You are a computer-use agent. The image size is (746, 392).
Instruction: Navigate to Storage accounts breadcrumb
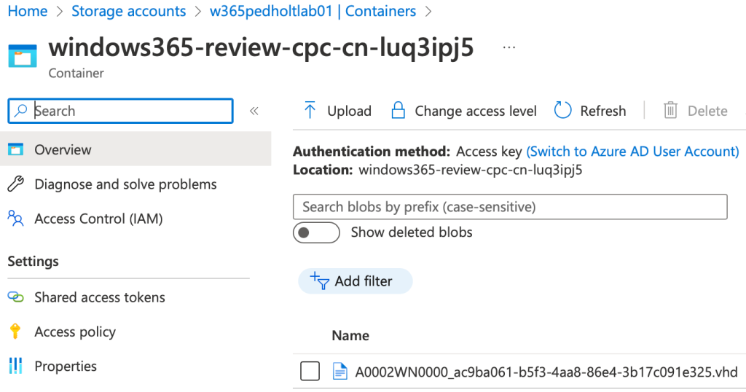coord(128,11)
